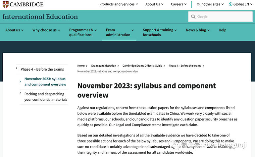Open the Our other sites dropdown
Screen dimensions: 255x157
(210, 4)
